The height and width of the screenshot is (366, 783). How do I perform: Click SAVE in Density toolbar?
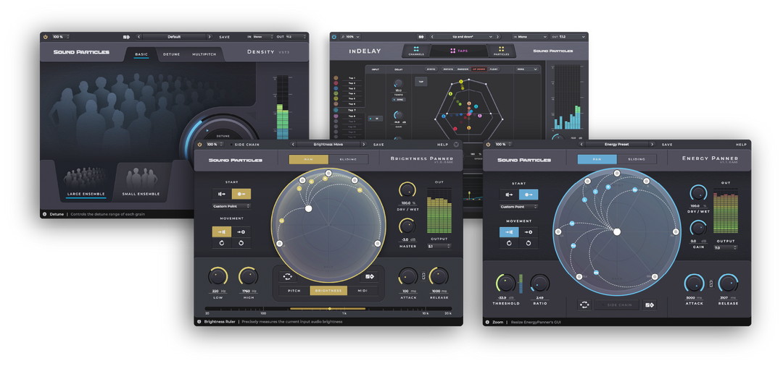[x=225, y=37]
